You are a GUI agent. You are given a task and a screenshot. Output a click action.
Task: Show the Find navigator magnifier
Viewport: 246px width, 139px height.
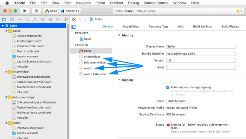[x=27, y=19]
